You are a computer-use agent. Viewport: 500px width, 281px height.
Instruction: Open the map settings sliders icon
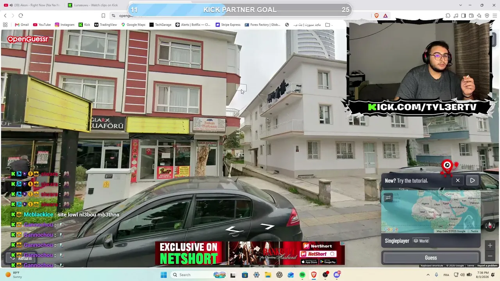point(388,198)
